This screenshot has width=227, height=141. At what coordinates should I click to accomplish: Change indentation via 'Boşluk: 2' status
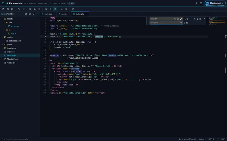(202, 139)
